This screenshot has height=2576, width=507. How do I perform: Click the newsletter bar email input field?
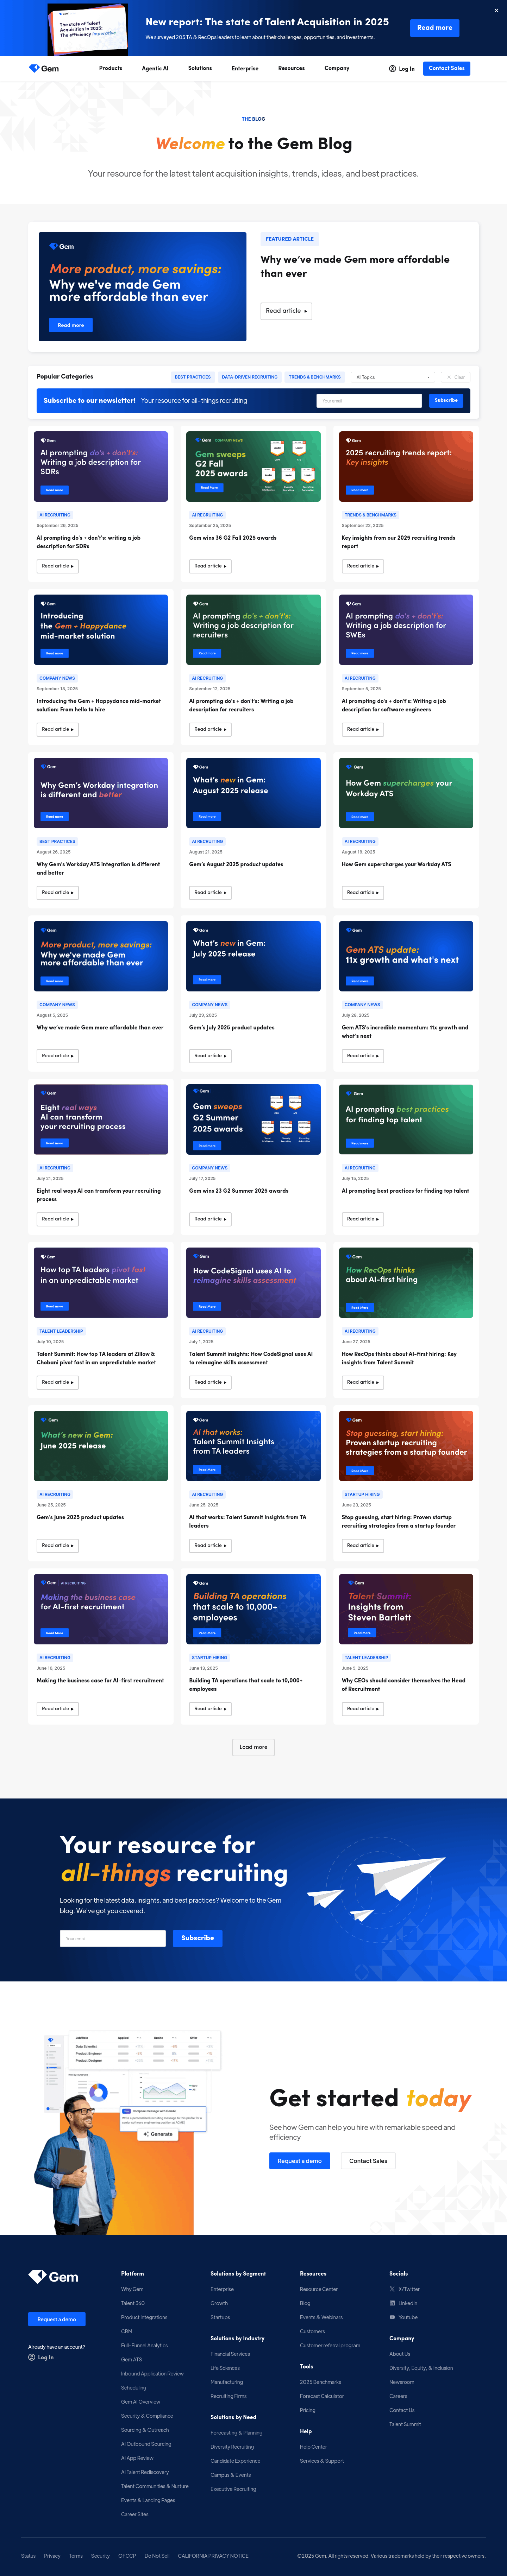369,400
